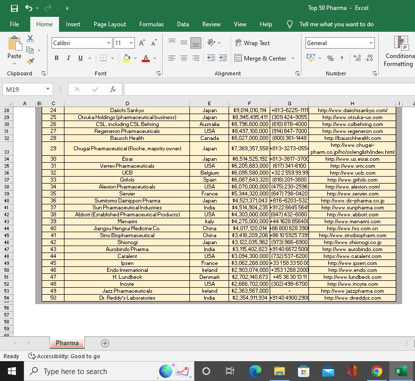The width and height of the screenshot is (415, 381).
Task: Switch to the Formulas tab
Action: 151,24
